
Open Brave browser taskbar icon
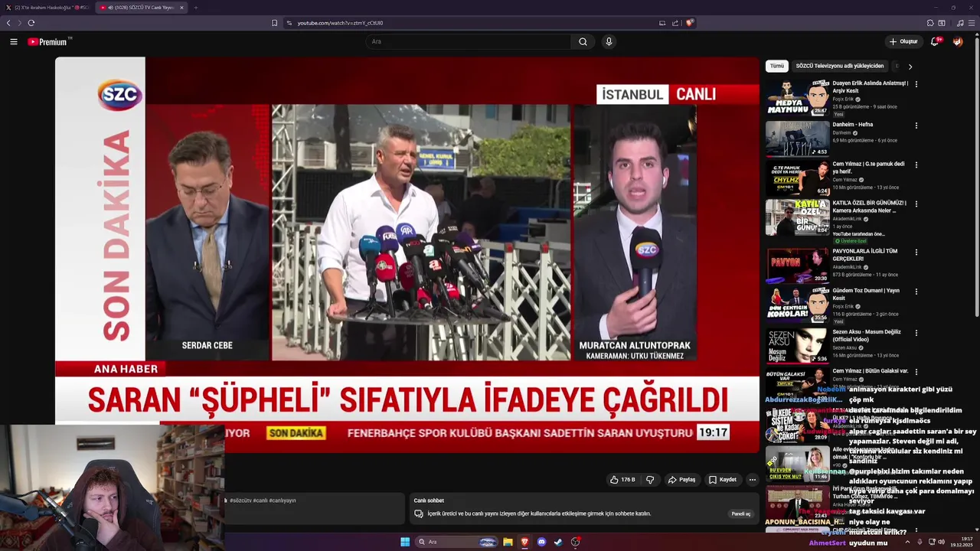pyautogui.click(x=524, y=542)
